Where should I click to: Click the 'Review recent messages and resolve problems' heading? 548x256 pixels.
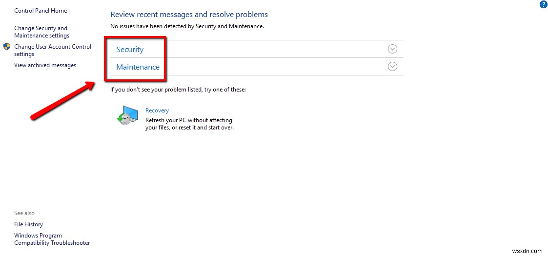[x=189, y=14]
